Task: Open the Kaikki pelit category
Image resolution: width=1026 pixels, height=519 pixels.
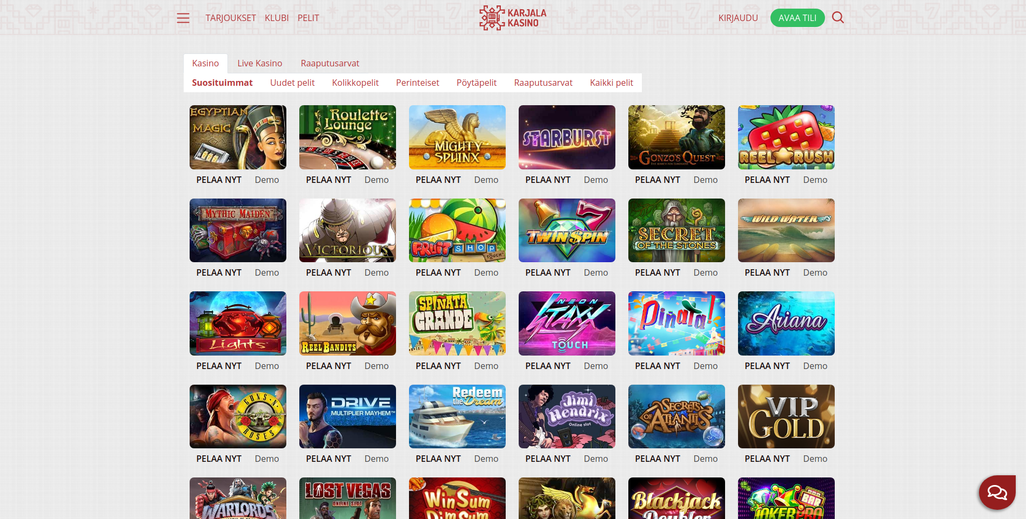Action: (612, 83)
